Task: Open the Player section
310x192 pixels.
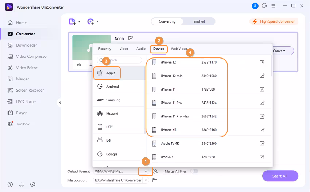Action: (17, 113)
